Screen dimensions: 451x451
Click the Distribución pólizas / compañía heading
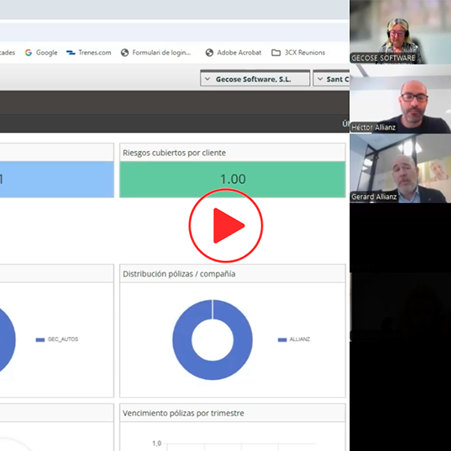pyautogui.click(x=179, y=274)
